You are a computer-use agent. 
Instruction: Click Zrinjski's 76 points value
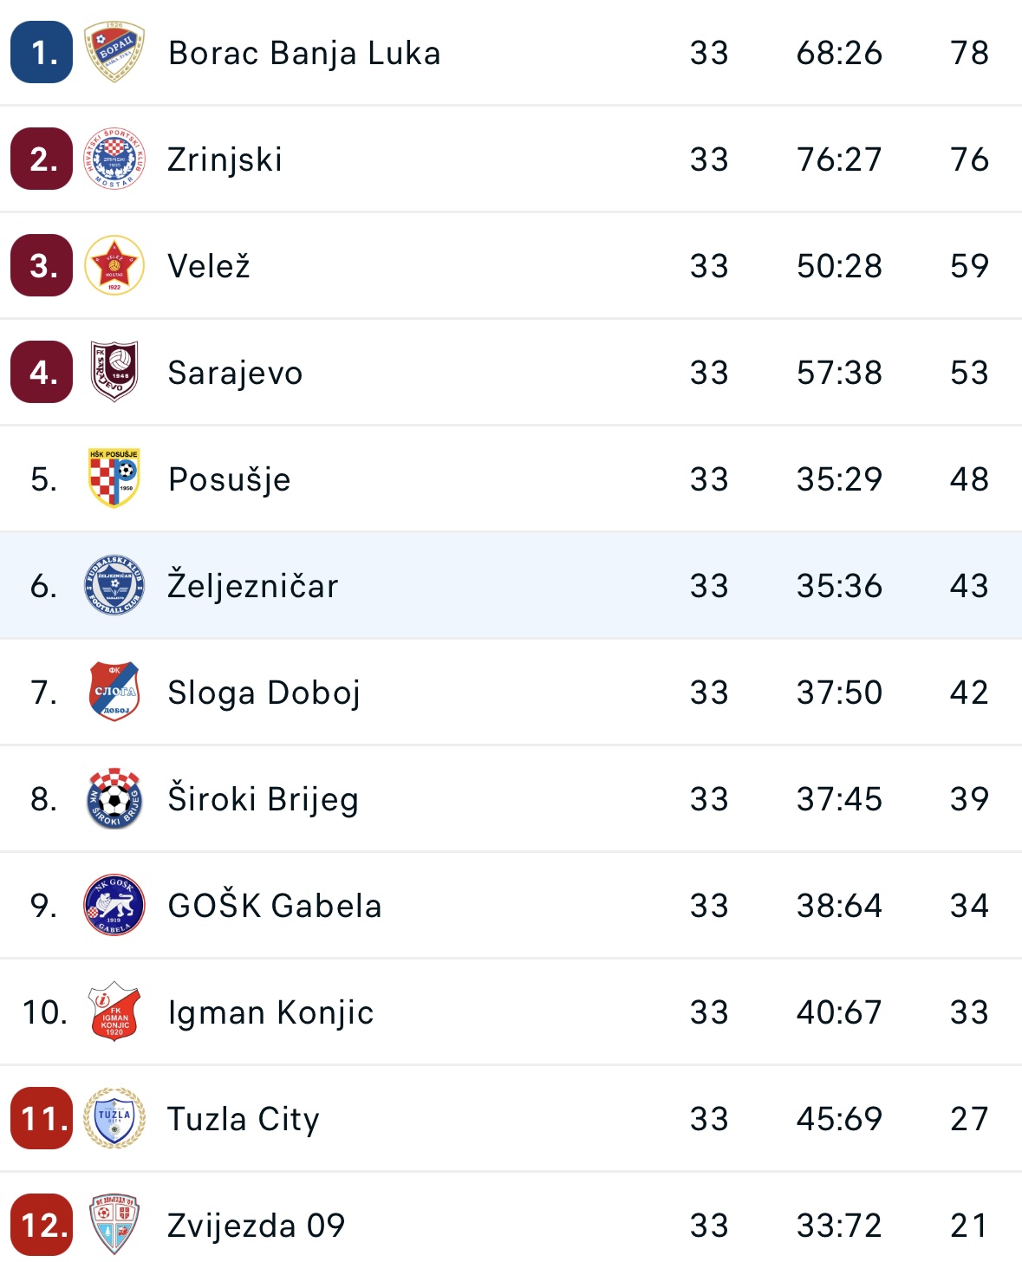969,159
